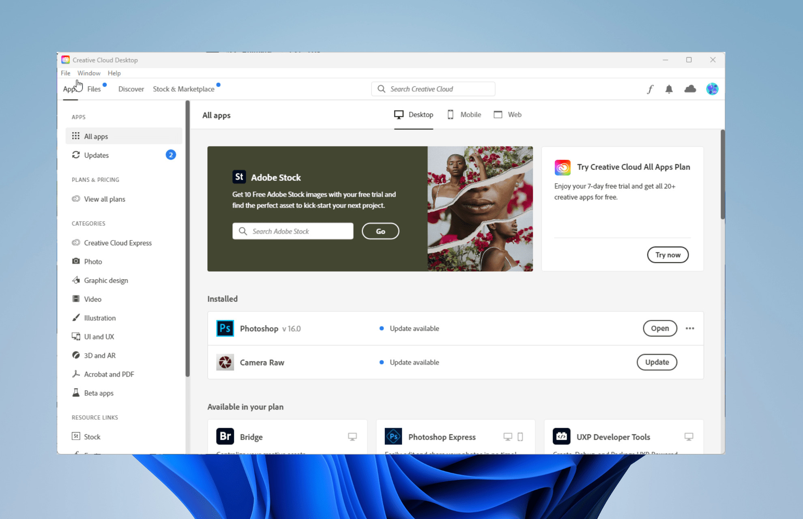Click the Camera Raw app icon

point(225,362)
